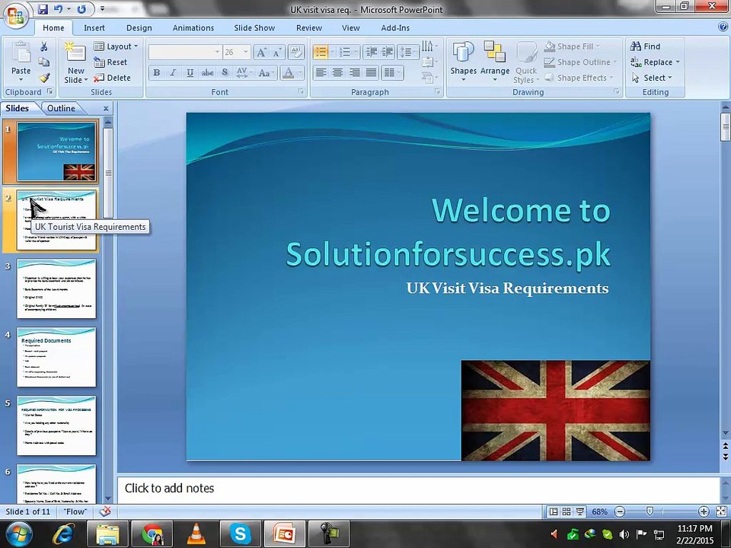
Task: Switch to Normal view in status bar
Action: coord(554,511)
